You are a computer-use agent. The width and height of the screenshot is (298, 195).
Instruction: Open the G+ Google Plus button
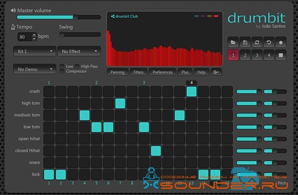pyautogui.click(x=216, y=72)
